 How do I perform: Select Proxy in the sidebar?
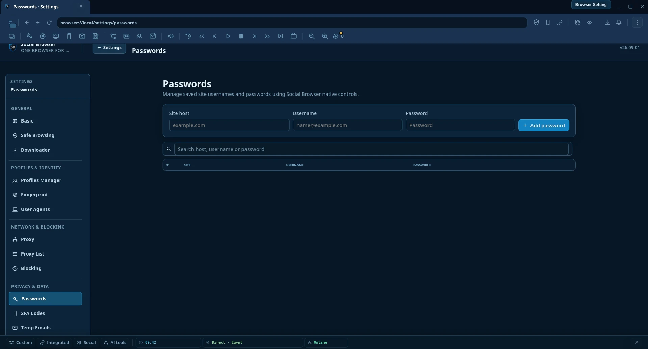[x=45, y=239]
